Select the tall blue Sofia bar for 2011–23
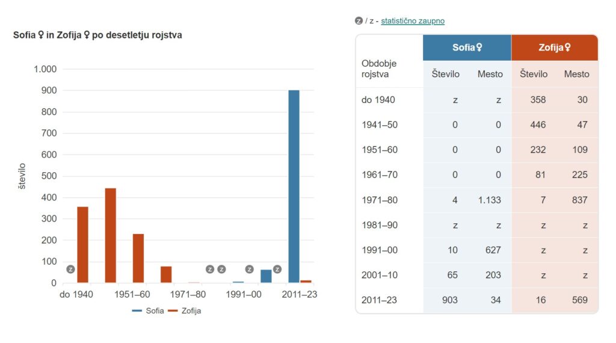This screenshot has height=343, width=616. [x=294, y=186]
